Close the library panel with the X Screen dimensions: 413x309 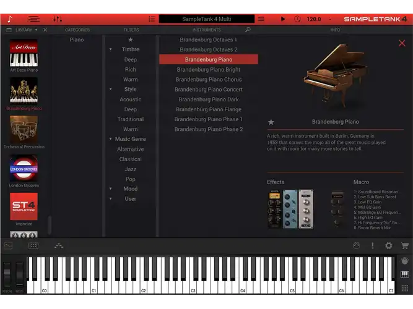pos(45,30)
